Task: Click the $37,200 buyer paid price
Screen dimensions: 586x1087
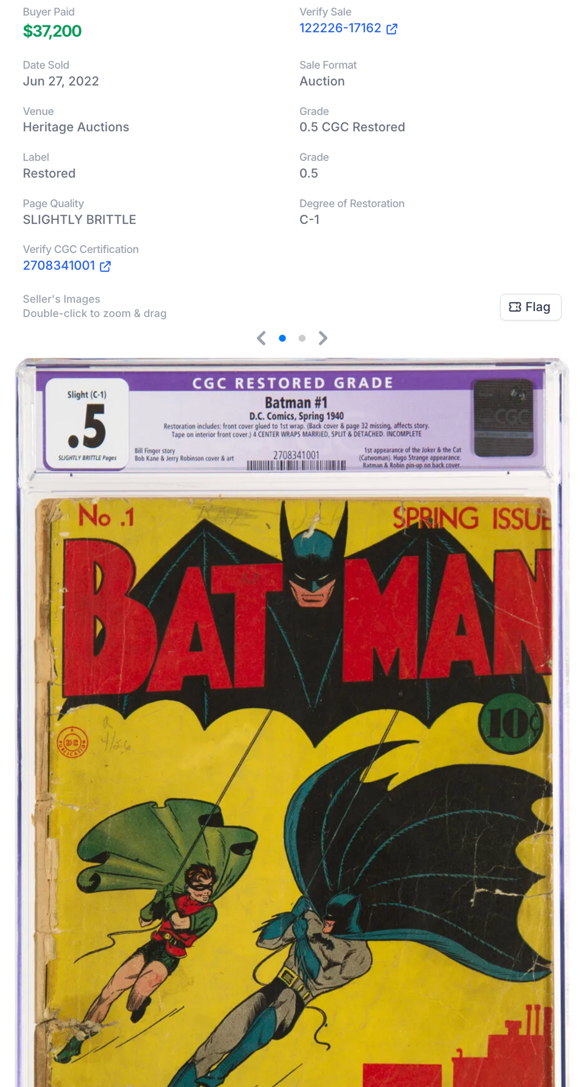Action: pyautogui.click(x=52, y=31)
